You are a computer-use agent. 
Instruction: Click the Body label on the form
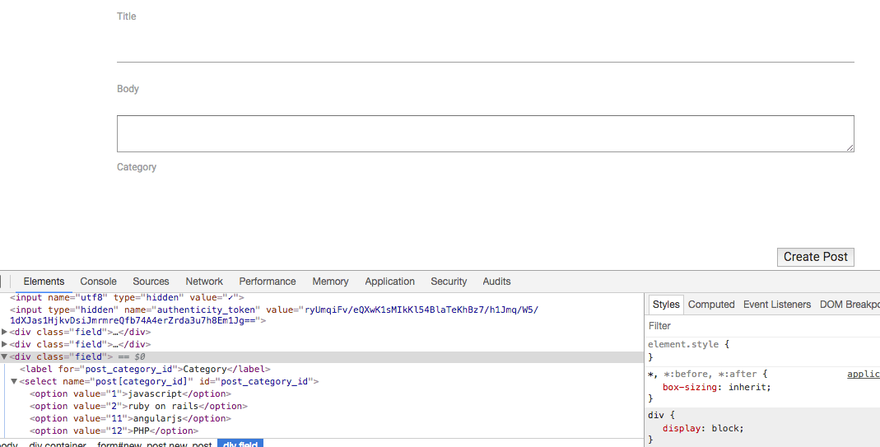tap(128, 89)
